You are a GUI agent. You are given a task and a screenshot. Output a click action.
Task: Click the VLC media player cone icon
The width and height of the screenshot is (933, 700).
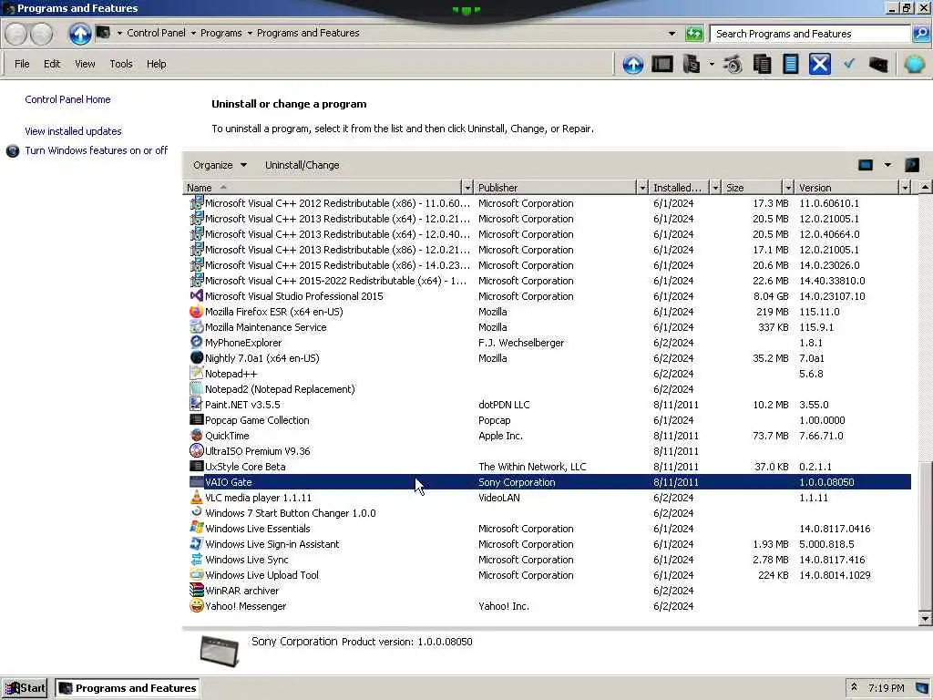point(197,497)
